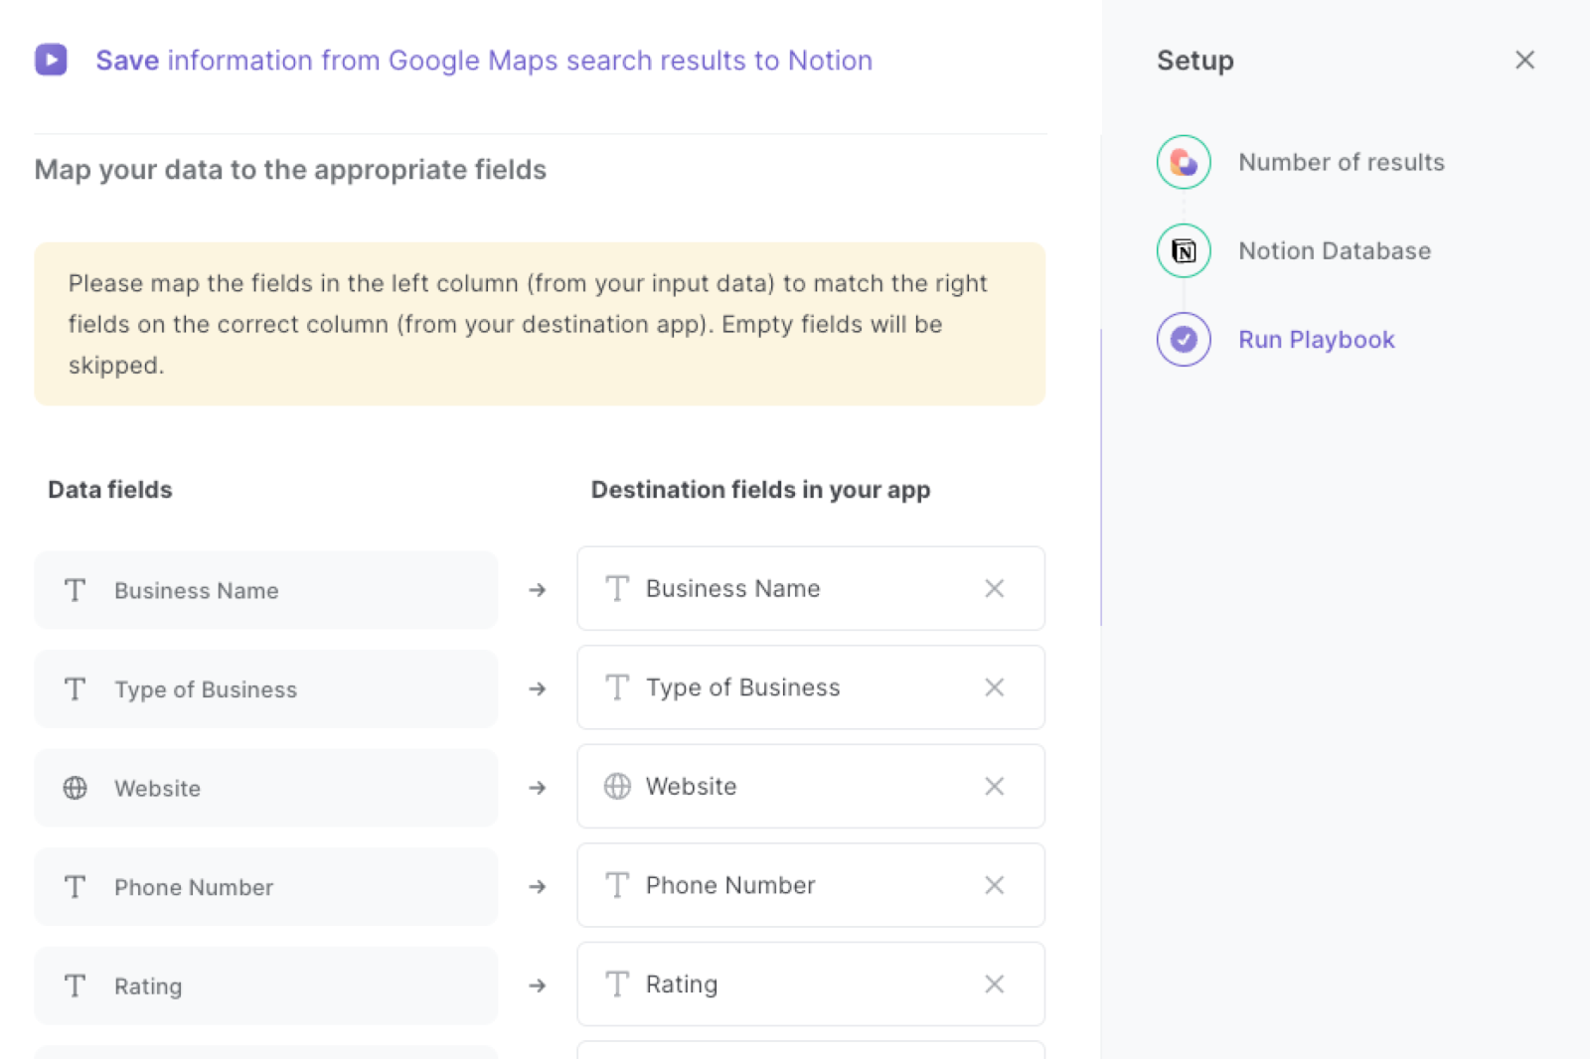Image resolution: width=1590 pixels, height=1059 pixels.
Task: Click the text icon in the Rating destination field
Action: click(616, 983)
